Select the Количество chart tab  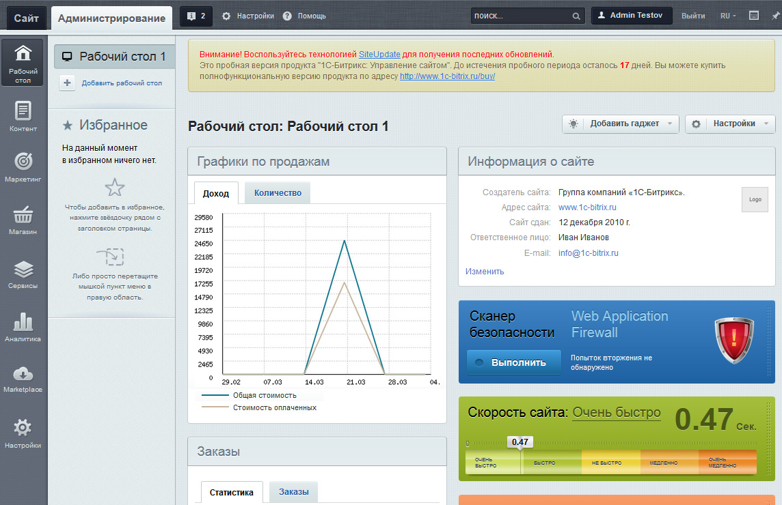pos(278,192)
